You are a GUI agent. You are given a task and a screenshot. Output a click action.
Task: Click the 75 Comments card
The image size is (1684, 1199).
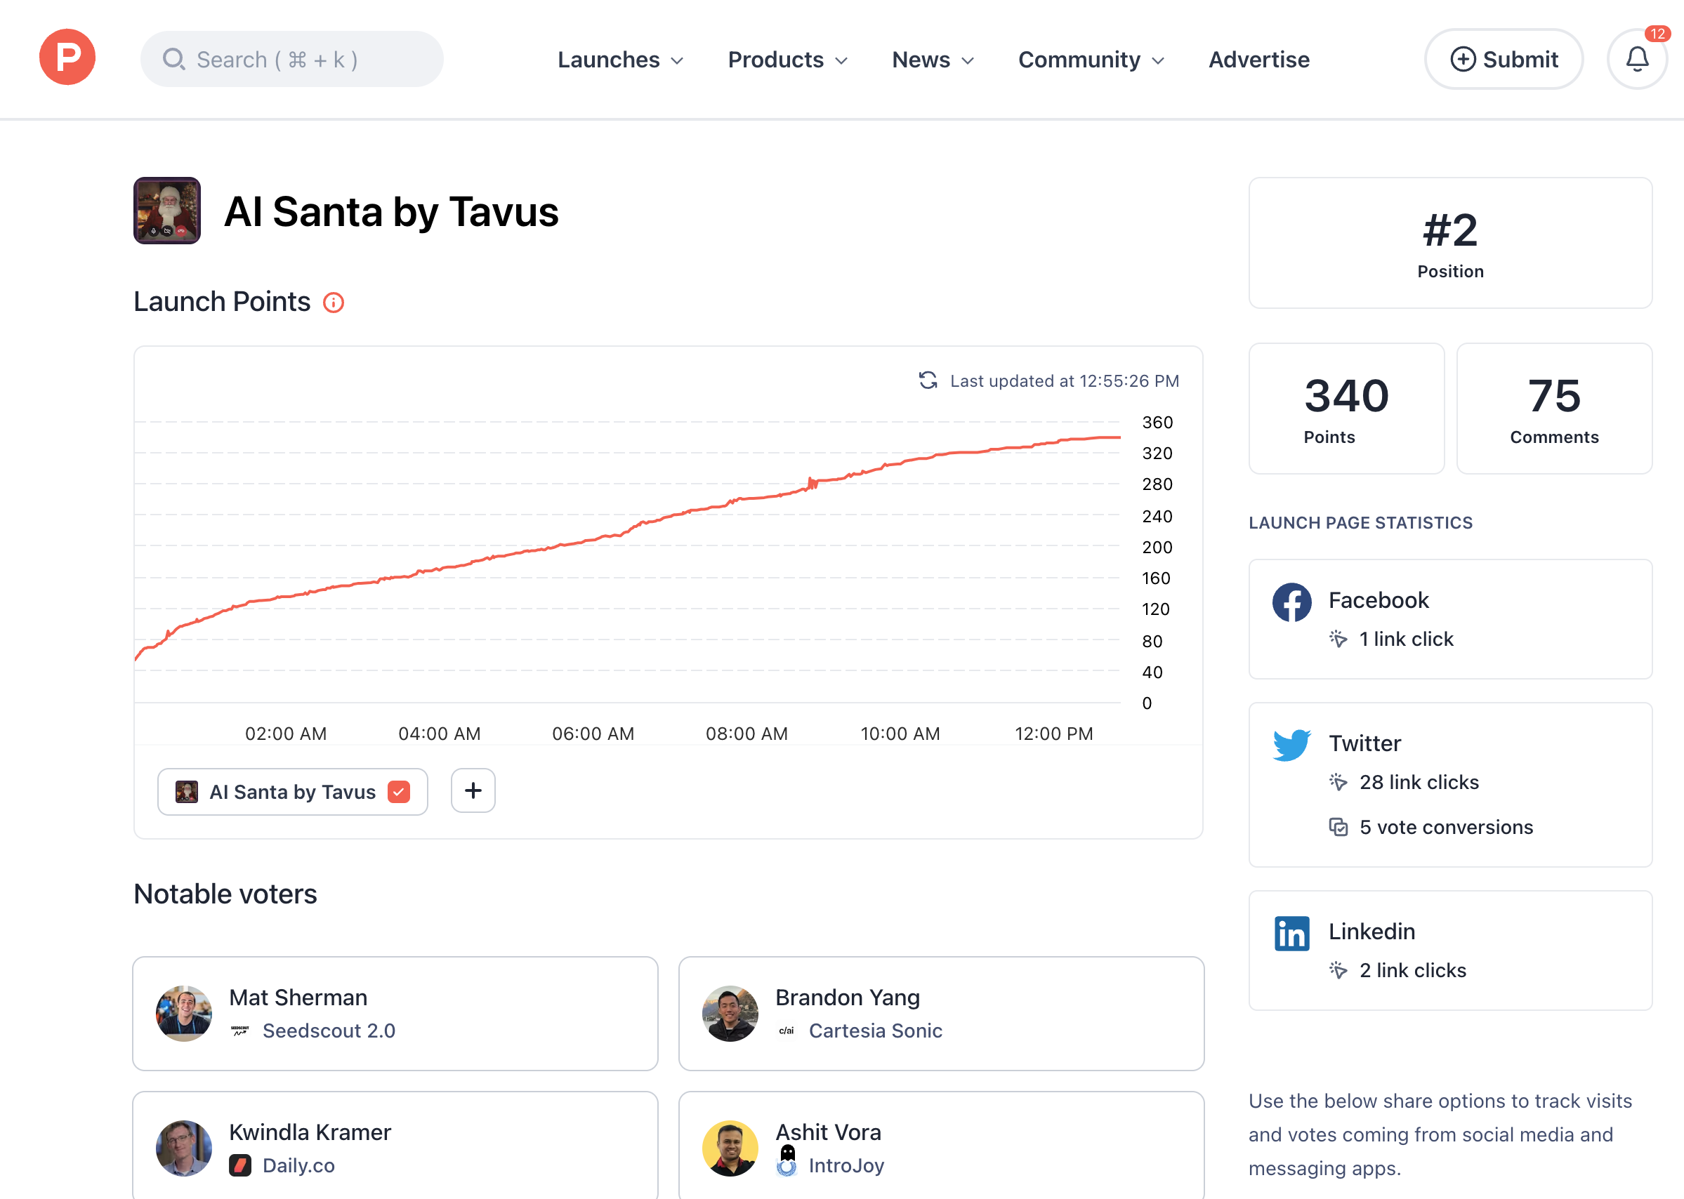[x=1554, y=409]
